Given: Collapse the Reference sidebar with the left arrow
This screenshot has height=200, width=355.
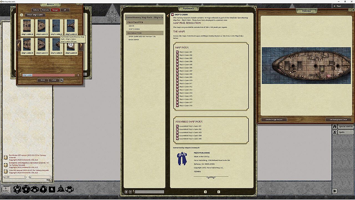Looking at the screenshot, I should 168,16.
